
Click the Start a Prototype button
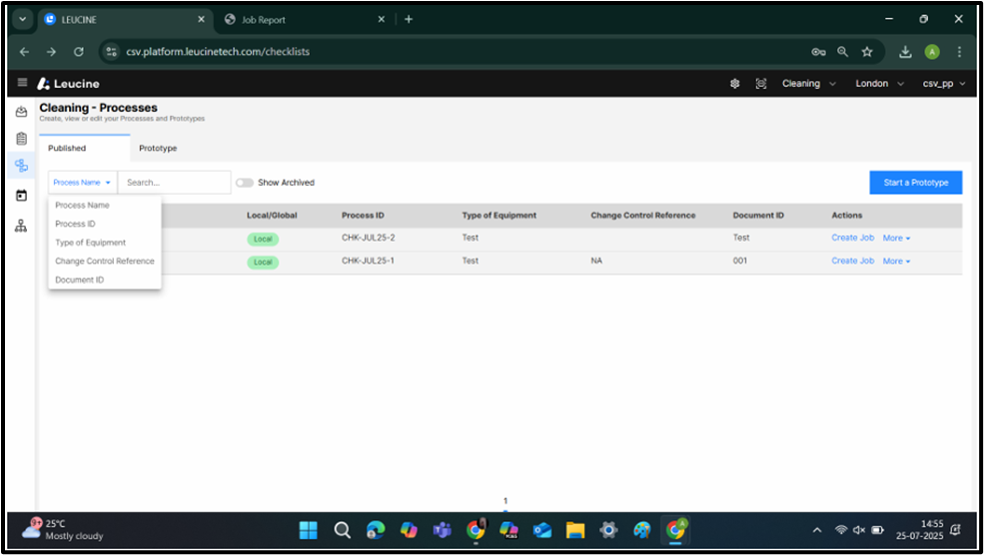(915, 183)
